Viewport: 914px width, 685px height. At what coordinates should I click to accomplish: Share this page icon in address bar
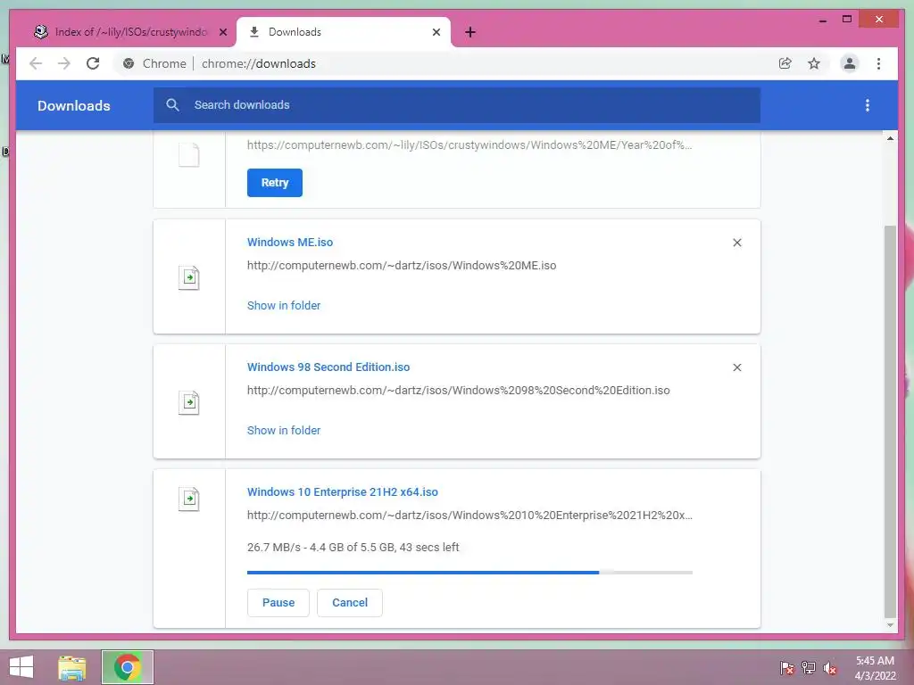785,63
